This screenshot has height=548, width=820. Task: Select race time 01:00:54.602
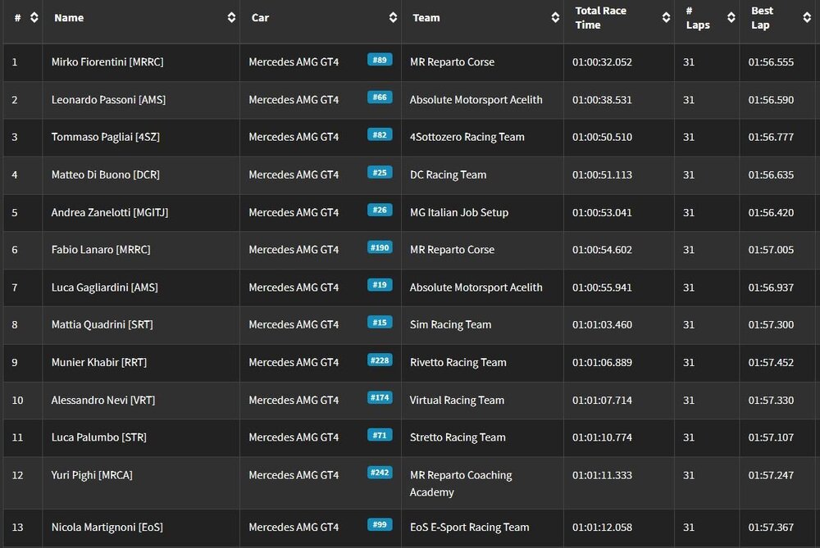602,250
